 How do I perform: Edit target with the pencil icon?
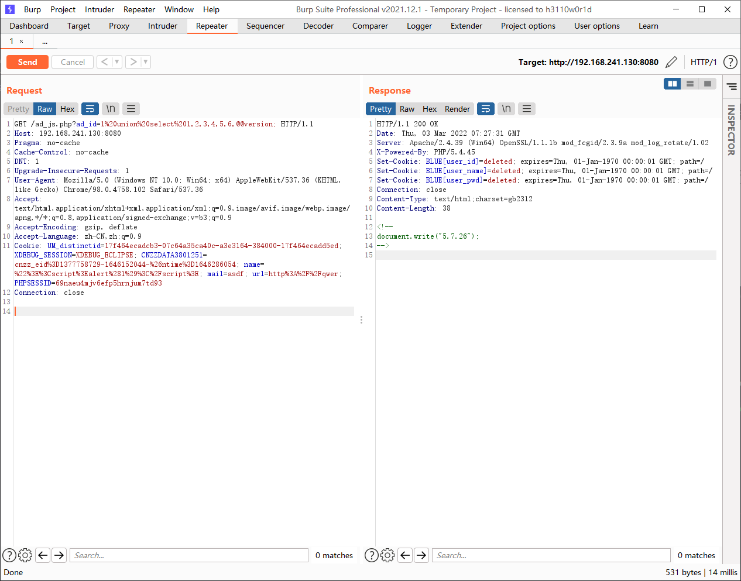pyautogui.click(x=671, y=62)
